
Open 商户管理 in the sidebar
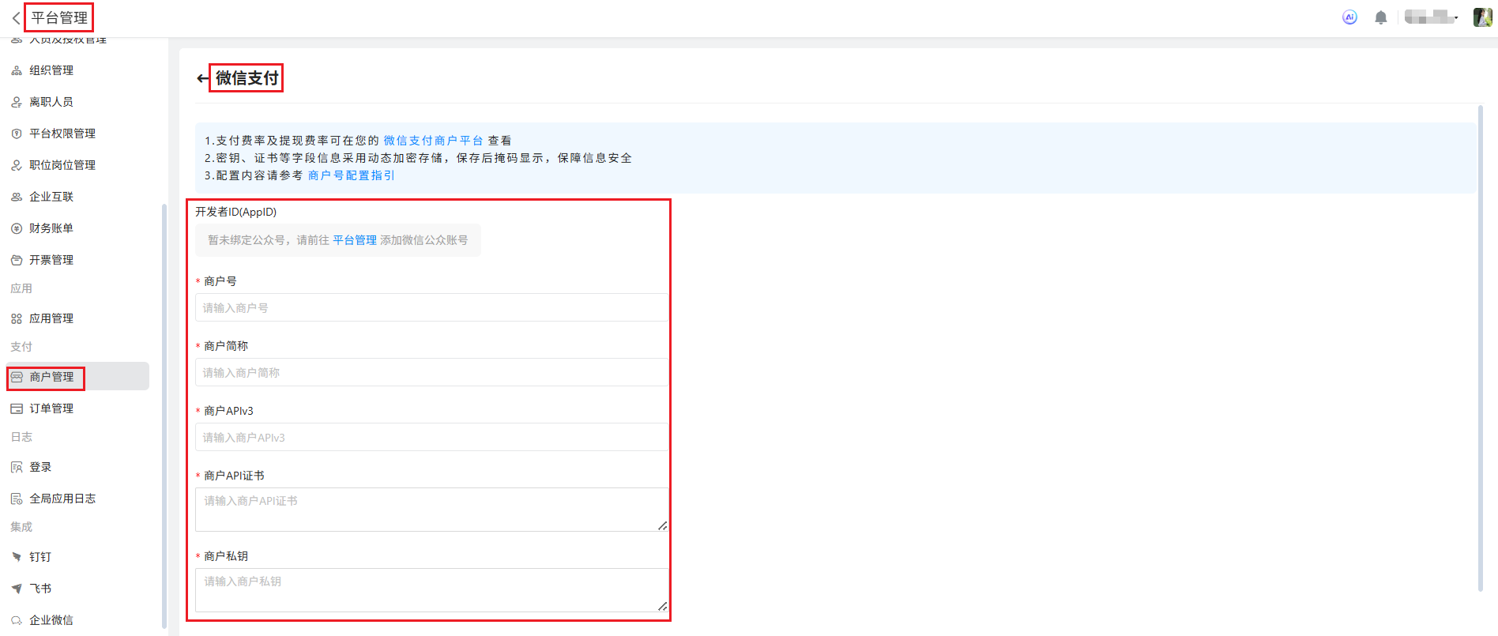coord(51,377)
